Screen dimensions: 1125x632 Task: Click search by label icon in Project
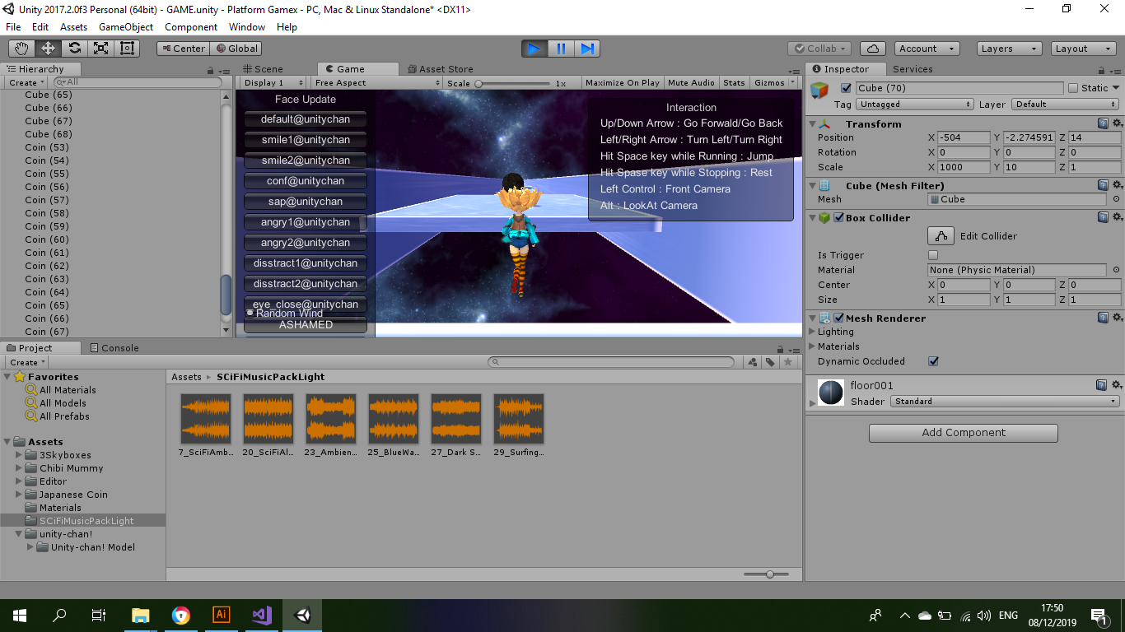click(770, 362)
